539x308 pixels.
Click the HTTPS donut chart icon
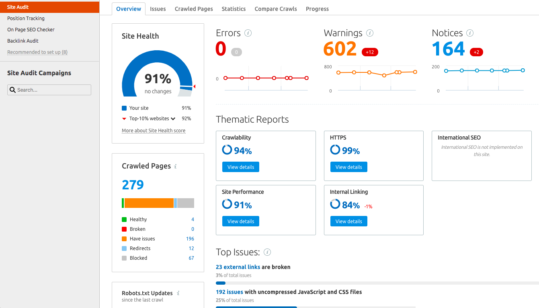(x=335, y=150)
